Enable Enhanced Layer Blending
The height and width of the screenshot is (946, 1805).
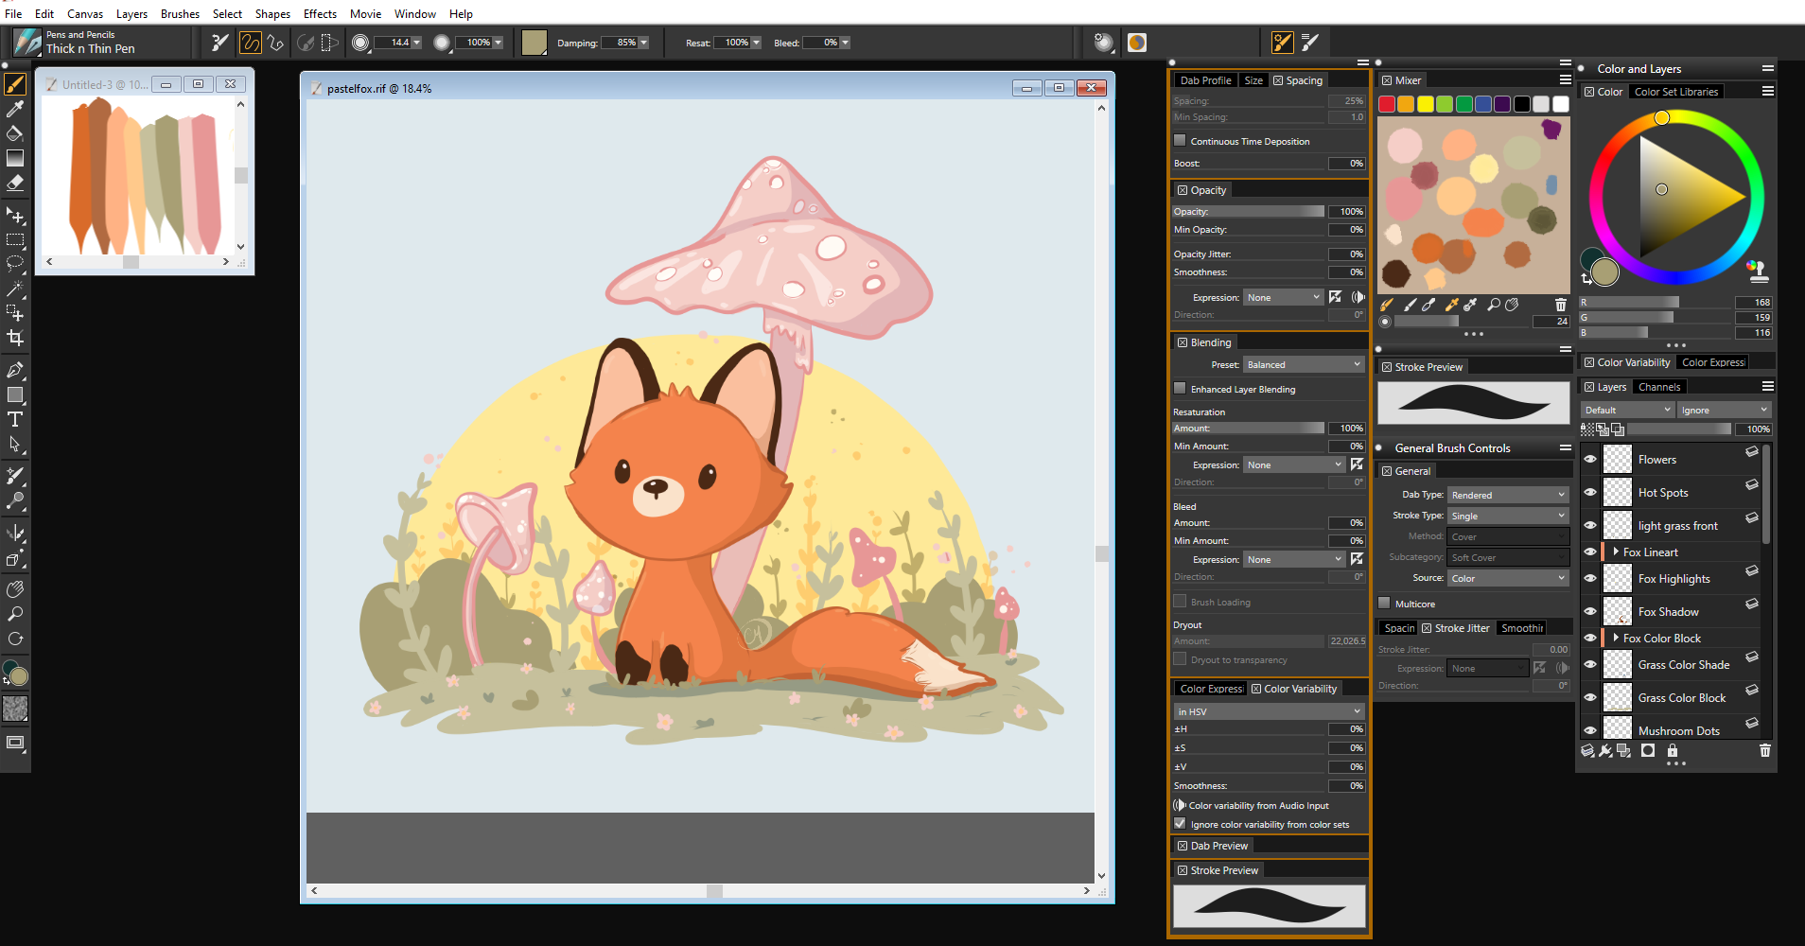pyautogui.click(x=1180, y=388)
